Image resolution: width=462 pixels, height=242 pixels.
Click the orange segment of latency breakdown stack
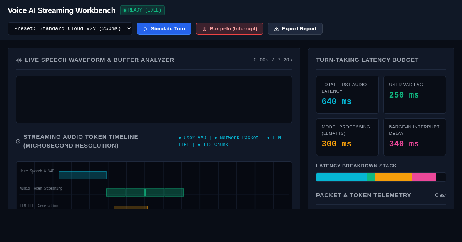(x=393, y=177)
